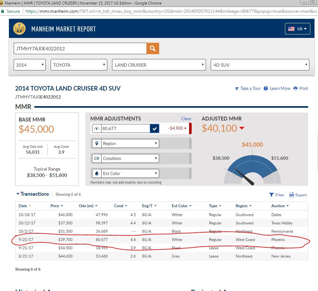318x291 pixels.
Task: Click the orange VIN search magnifier button
Action: click(x=153, y=48)
